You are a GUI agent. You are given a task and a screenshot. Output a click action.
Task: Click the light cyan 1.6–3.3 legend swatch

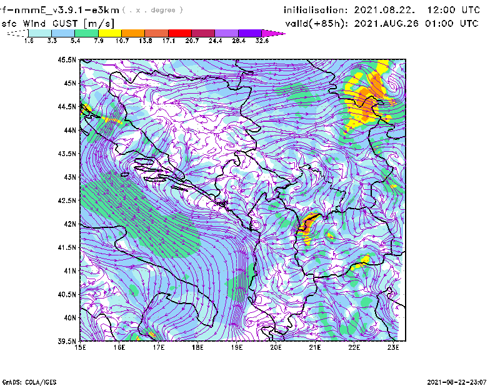40,33
